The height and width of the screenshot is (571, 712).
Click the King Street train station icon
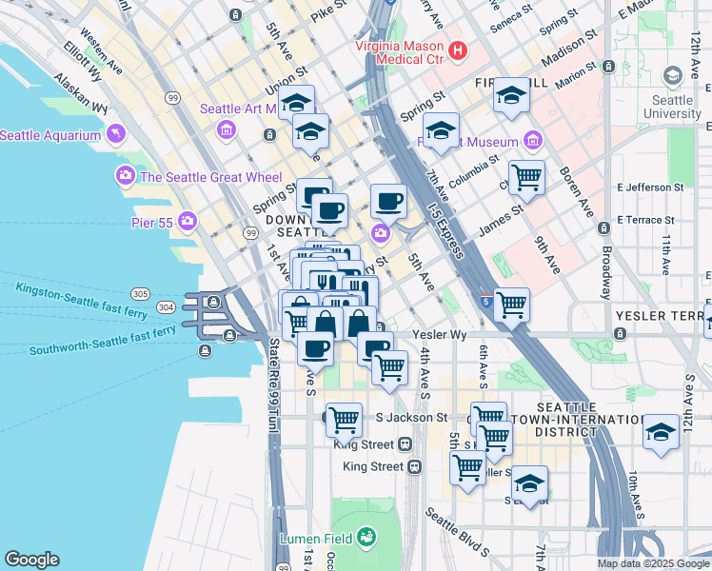(405, 444)
